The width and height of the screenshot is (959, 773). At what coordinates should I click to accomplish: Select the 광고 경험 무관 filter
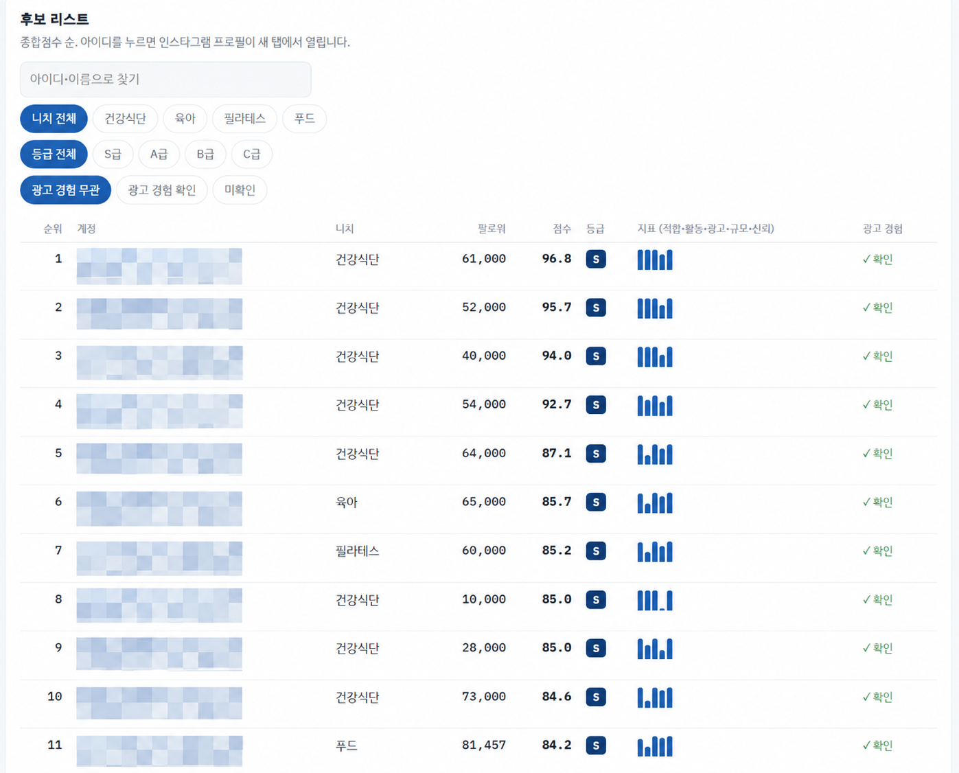pos(66,190)
